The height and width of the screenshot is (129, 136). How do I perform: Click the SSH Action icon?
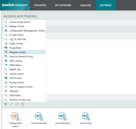click(x=6, y=78)
